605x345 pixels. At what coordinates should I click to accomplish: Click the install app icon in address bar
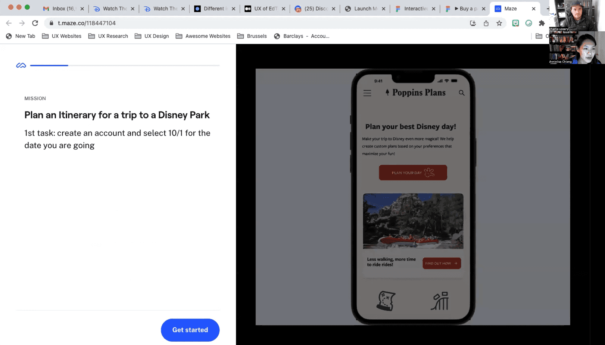coord(473,23)
